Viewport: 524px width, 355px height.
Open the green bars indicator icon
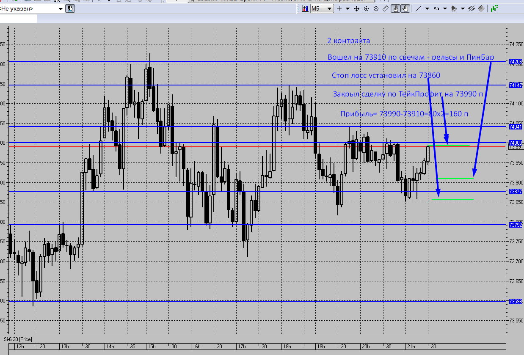tap(494, 8)
